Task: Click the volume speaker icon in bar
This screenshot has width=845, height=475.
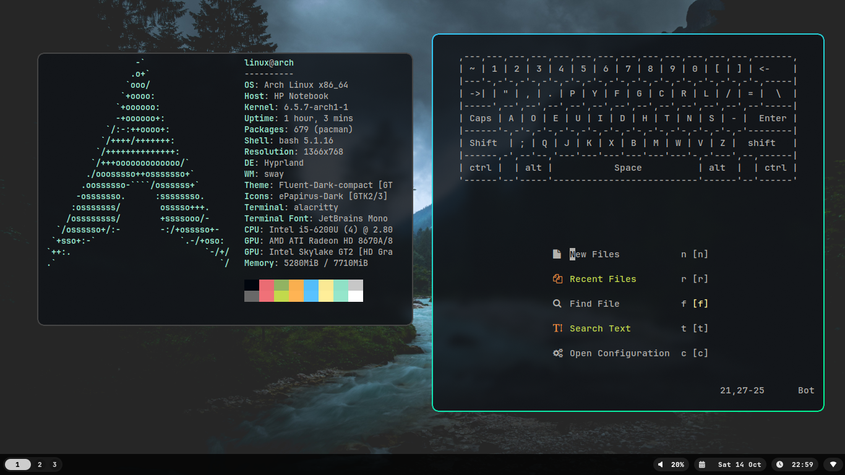Action: coord(661,464)
